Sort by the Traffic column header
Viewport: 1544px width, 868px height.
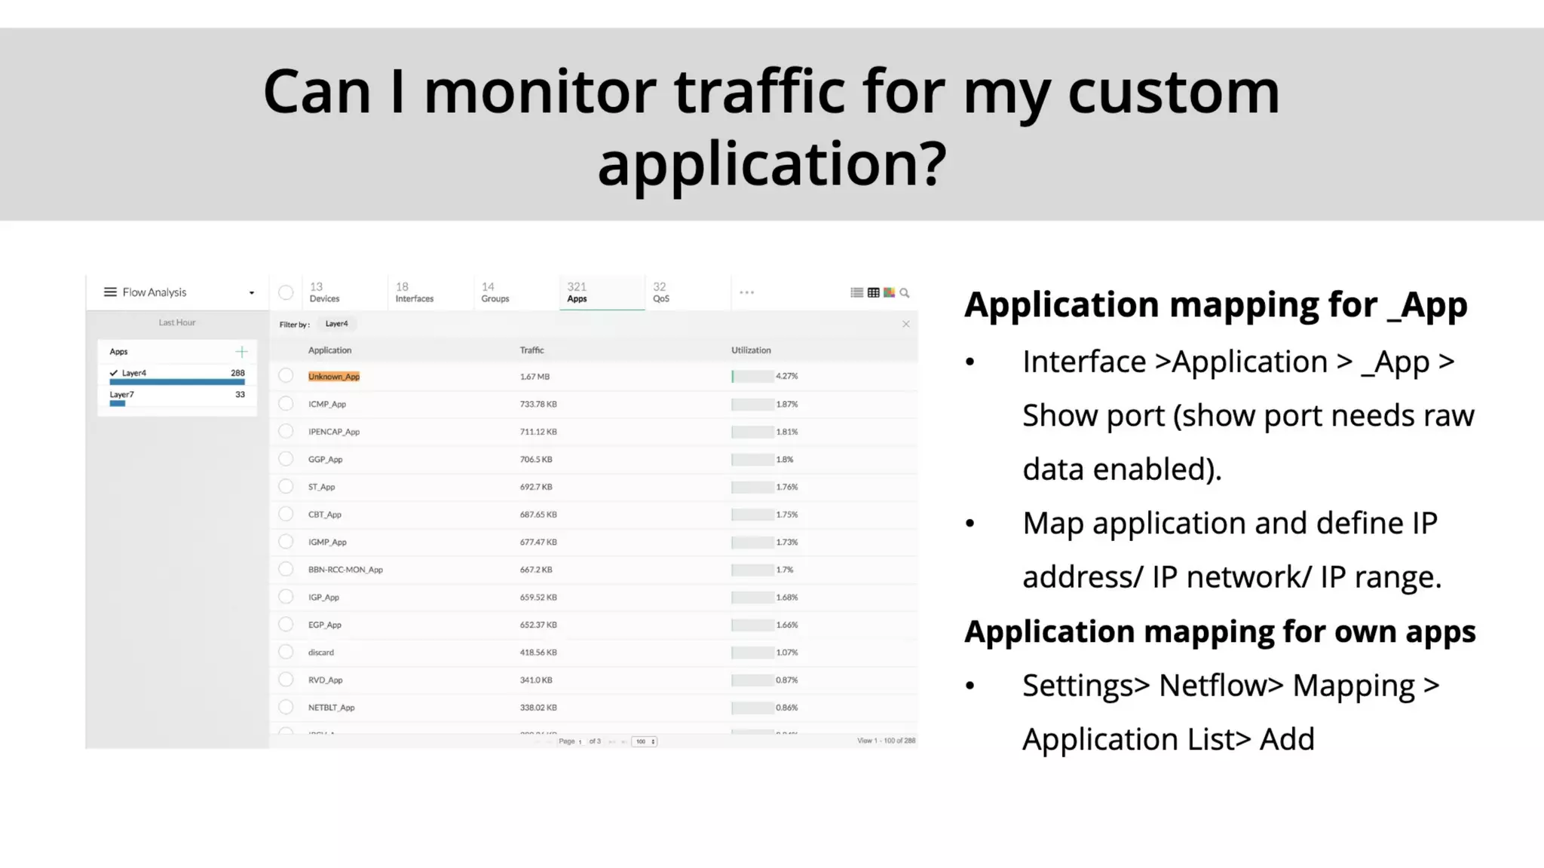pos(532,350)
